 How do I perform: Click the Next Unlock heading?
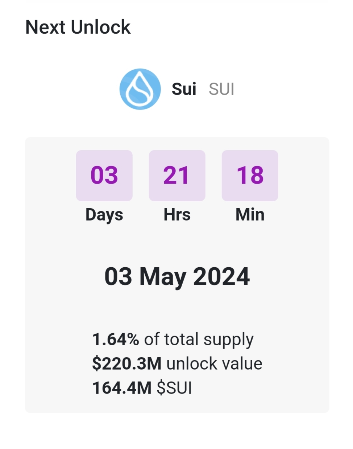tap(78, 27)
